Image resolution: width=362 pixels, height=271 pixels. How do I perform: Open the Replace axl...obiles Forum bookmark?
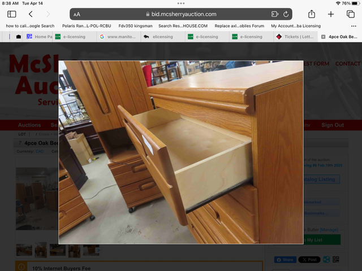click(239, 26)
